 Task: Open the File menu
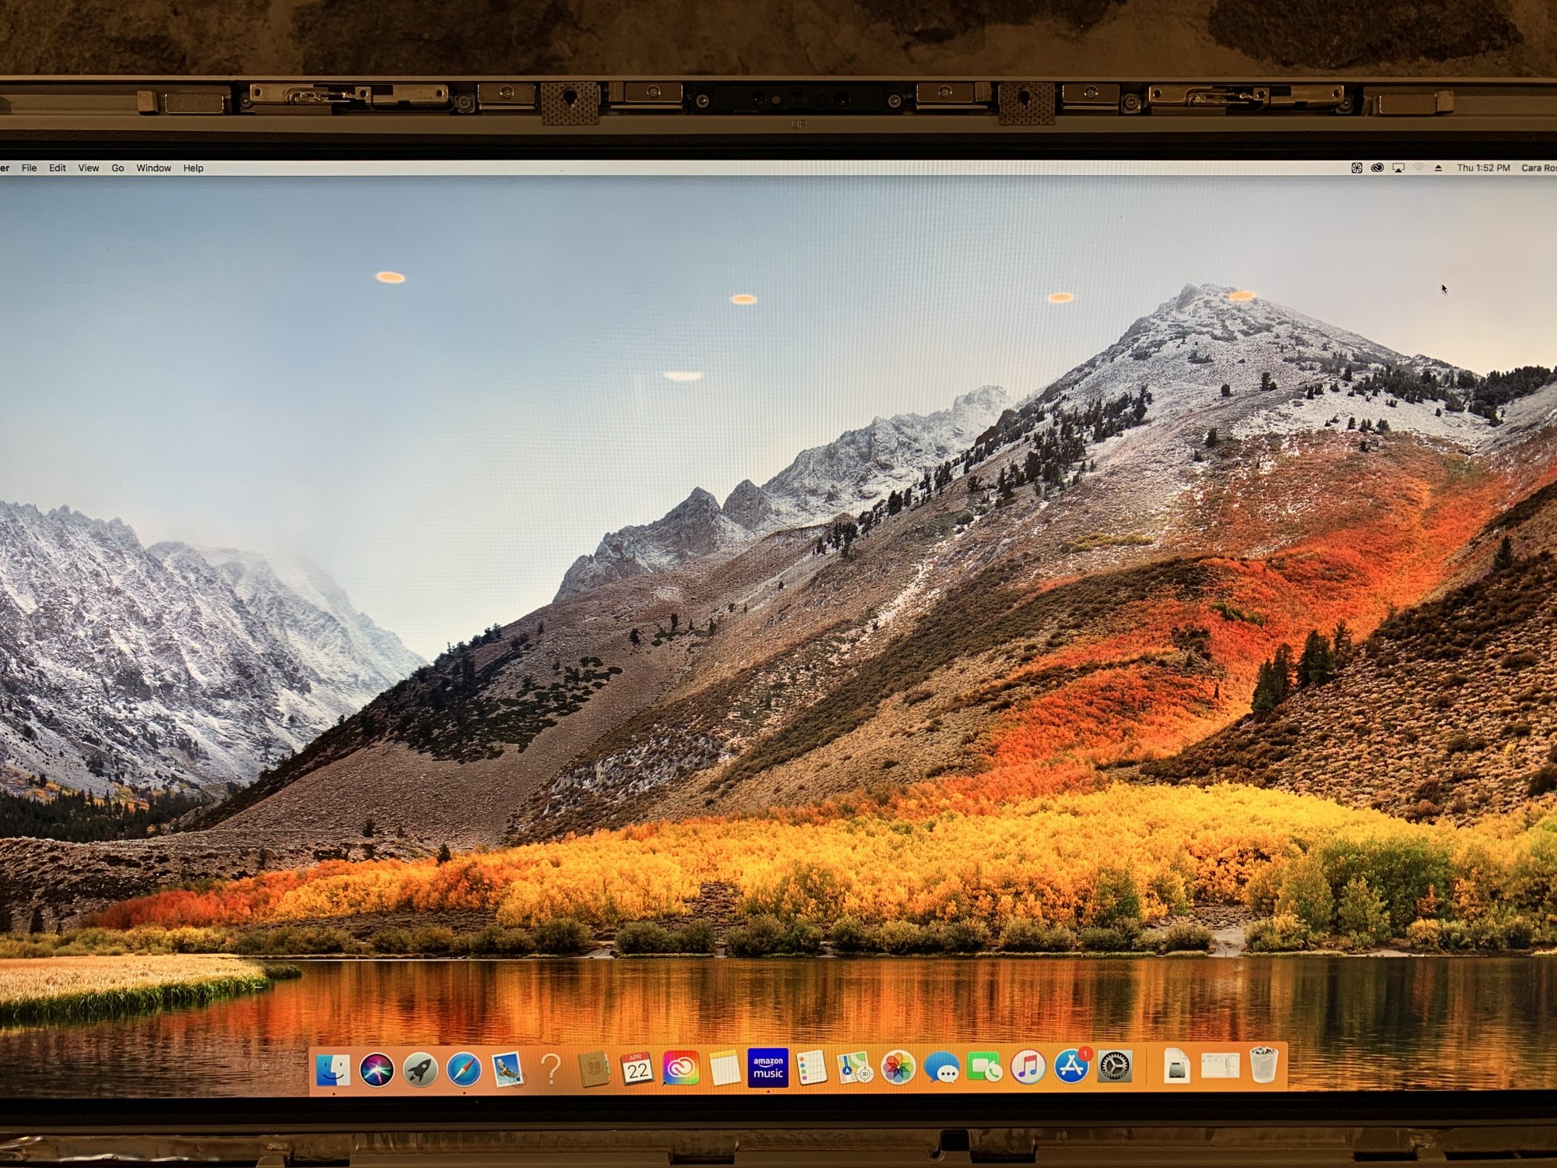point(29,168)
